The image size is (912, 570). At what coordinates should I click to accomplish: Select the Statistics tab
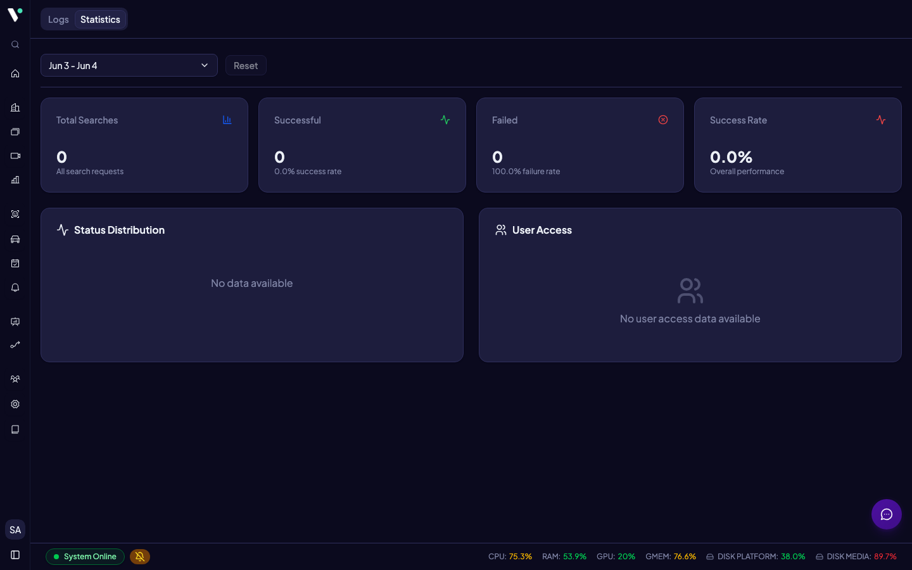[x=100, y=20]
